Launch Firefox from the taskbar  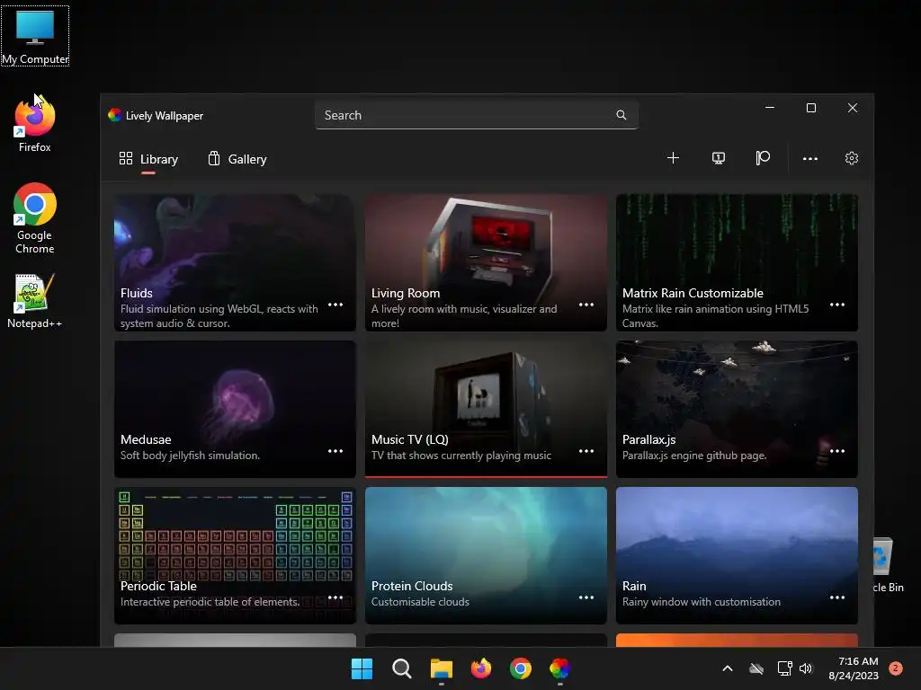481,668
